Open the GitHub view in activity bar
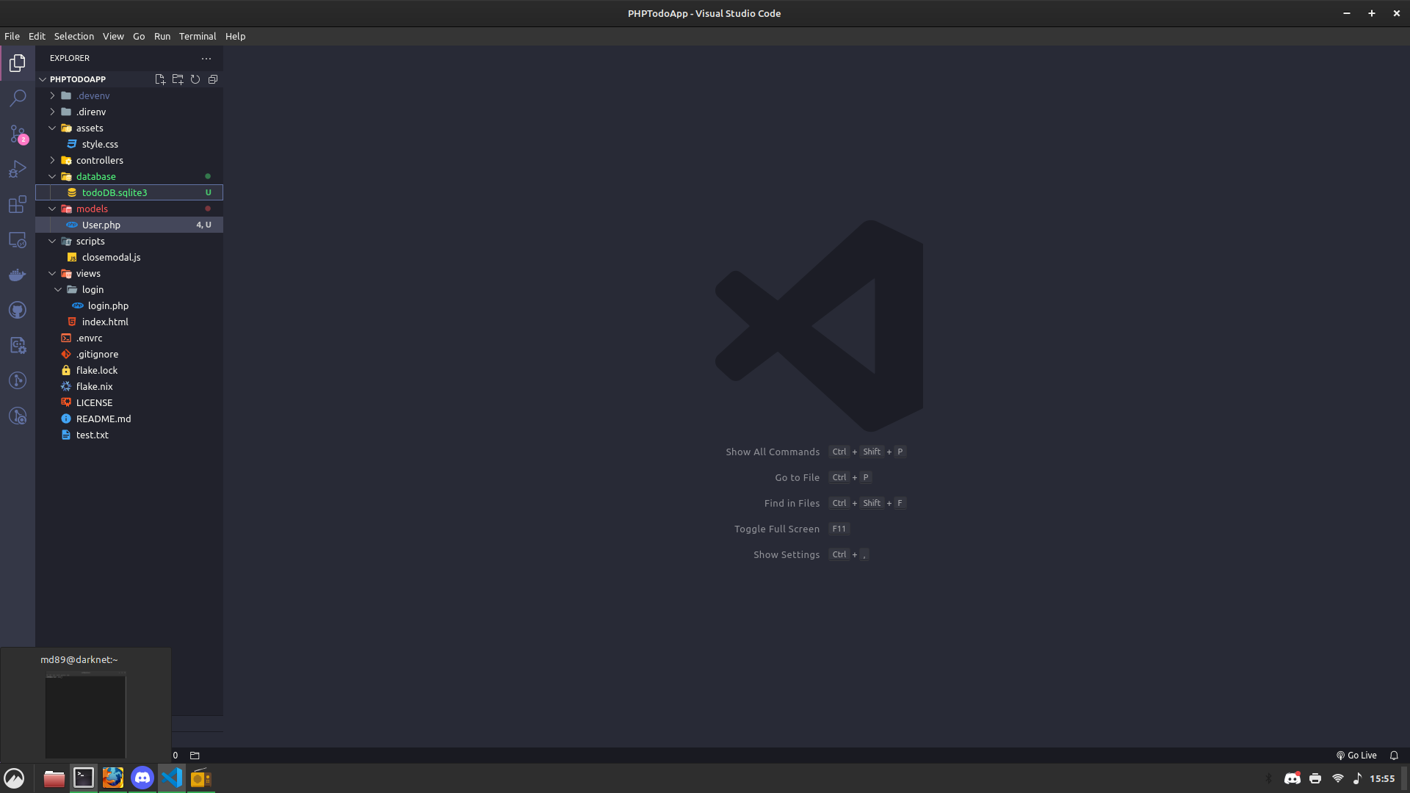 pyautogui.click(x=18, y=310)
